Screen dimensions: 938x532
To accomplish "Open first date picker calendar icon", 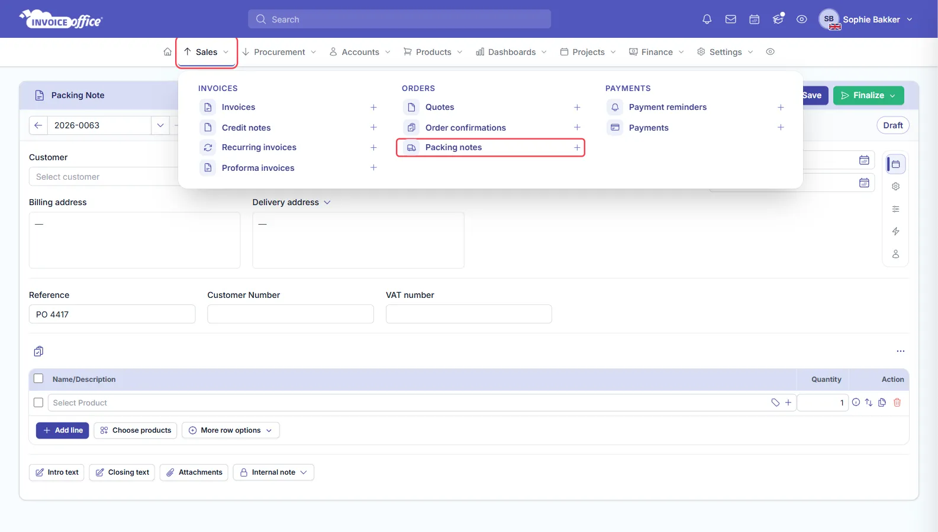I will click(x=864, y=160).
